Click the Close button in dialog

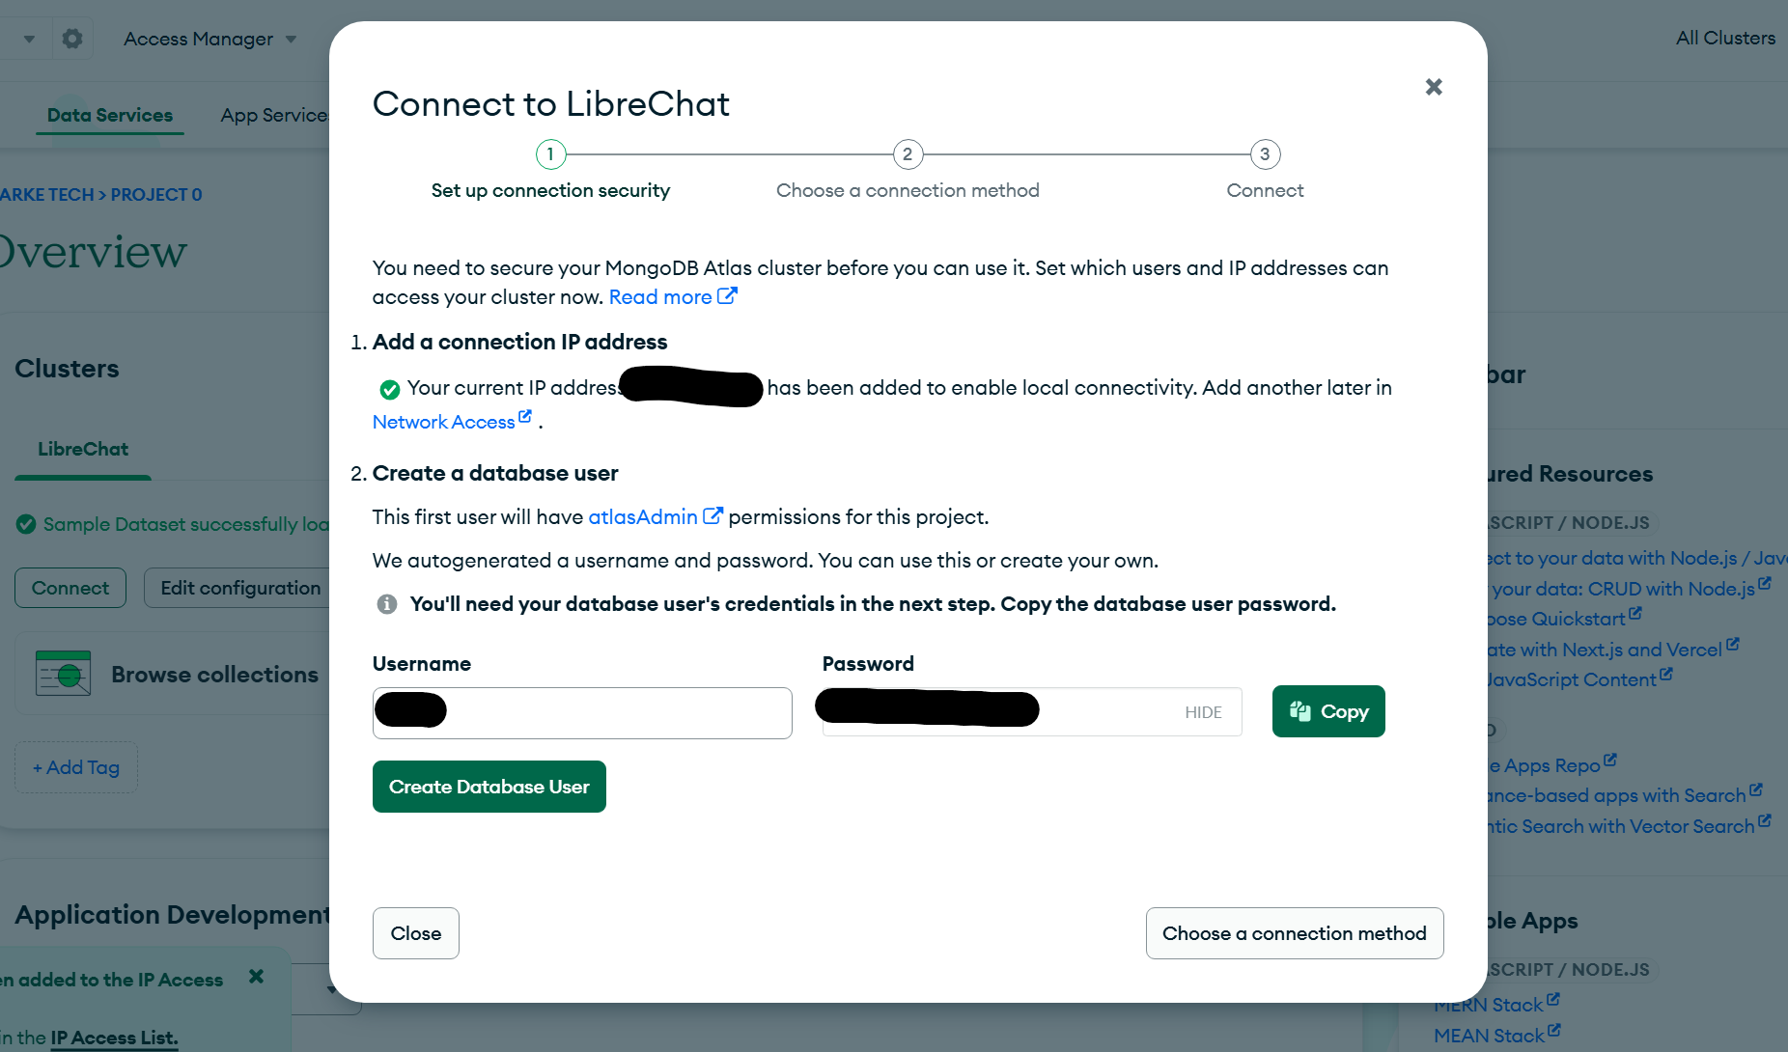coord(416,933)
